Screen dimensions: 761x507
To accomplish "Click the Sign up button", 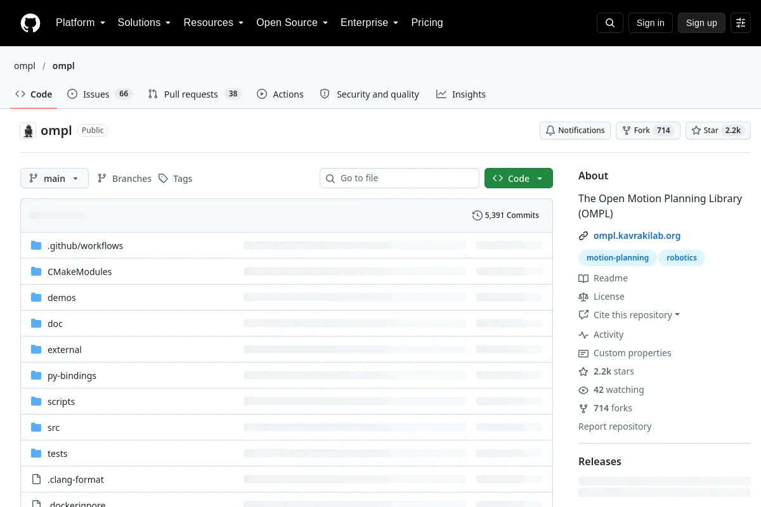I will (701, 23).
